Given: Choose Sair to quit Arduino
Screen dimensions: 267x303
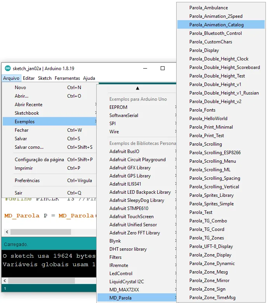Looking at the screenshot, I should point(50,193).
